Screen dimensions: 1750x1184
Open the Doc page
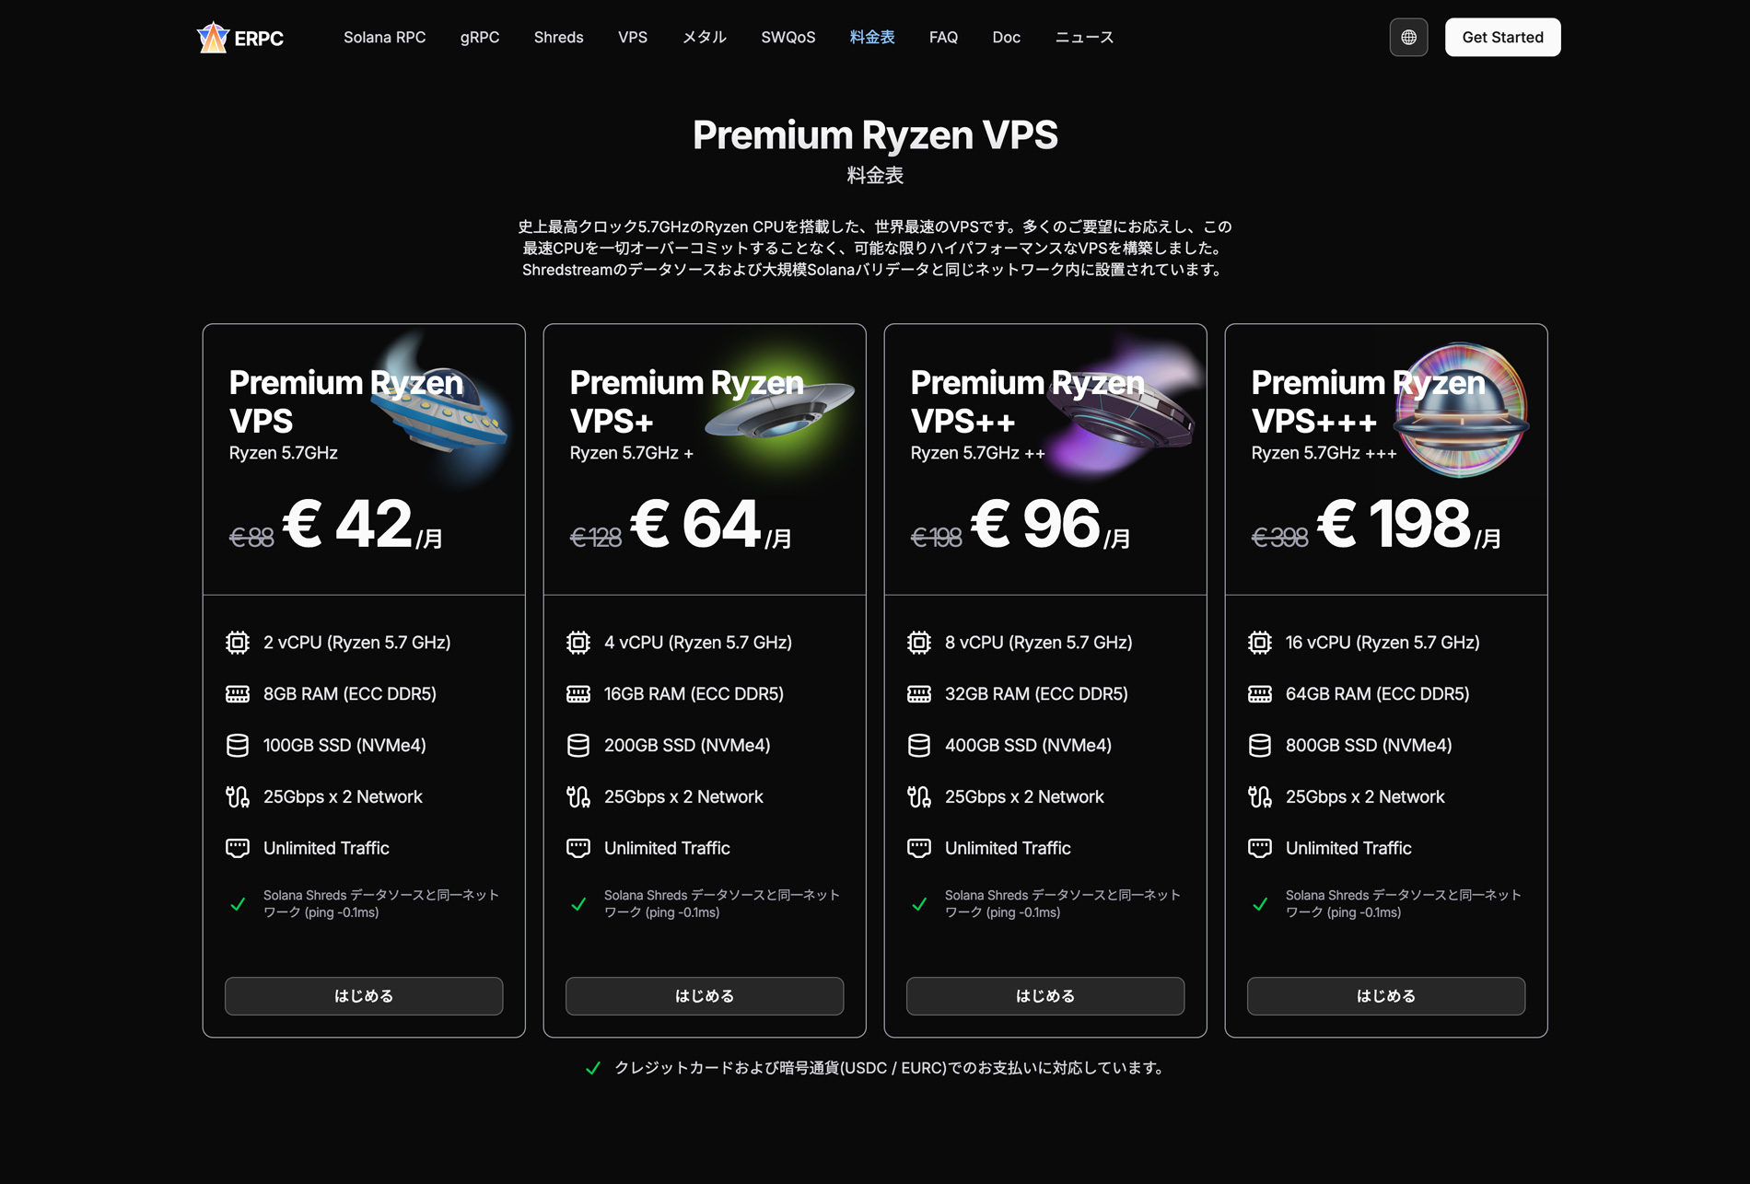tap(1006, 37)
